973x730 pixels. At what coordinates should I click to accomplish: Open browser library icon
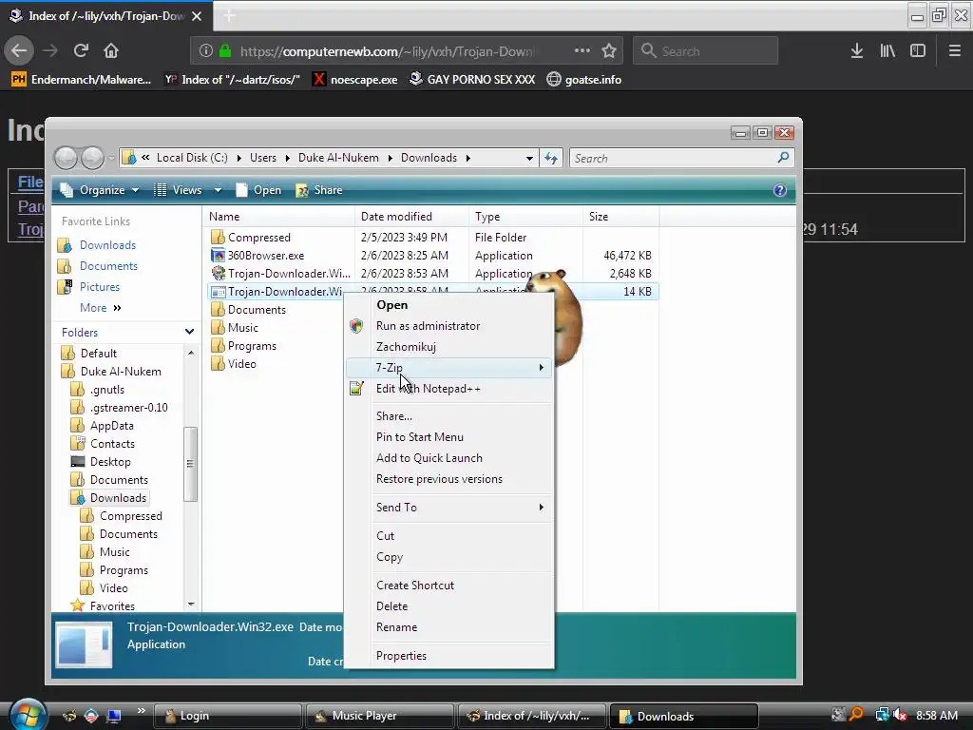click(887, 50)
